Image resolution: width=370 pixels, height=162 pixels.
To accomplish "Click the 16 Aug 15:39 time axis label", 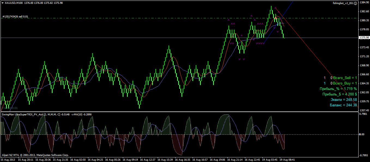I will 165,160.
